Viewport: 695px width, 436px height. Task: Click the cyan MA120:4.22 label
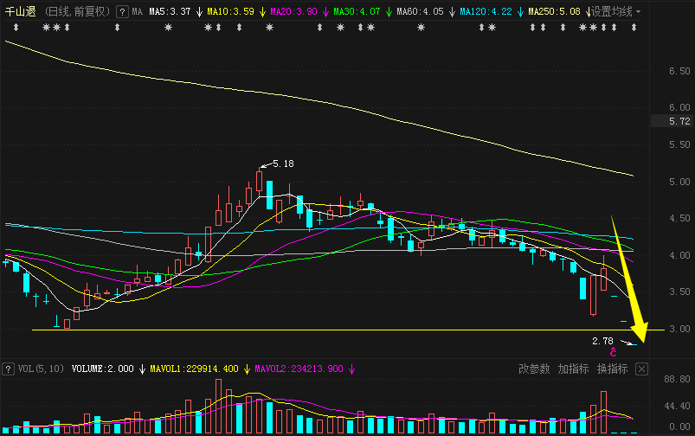click(486, 11)
